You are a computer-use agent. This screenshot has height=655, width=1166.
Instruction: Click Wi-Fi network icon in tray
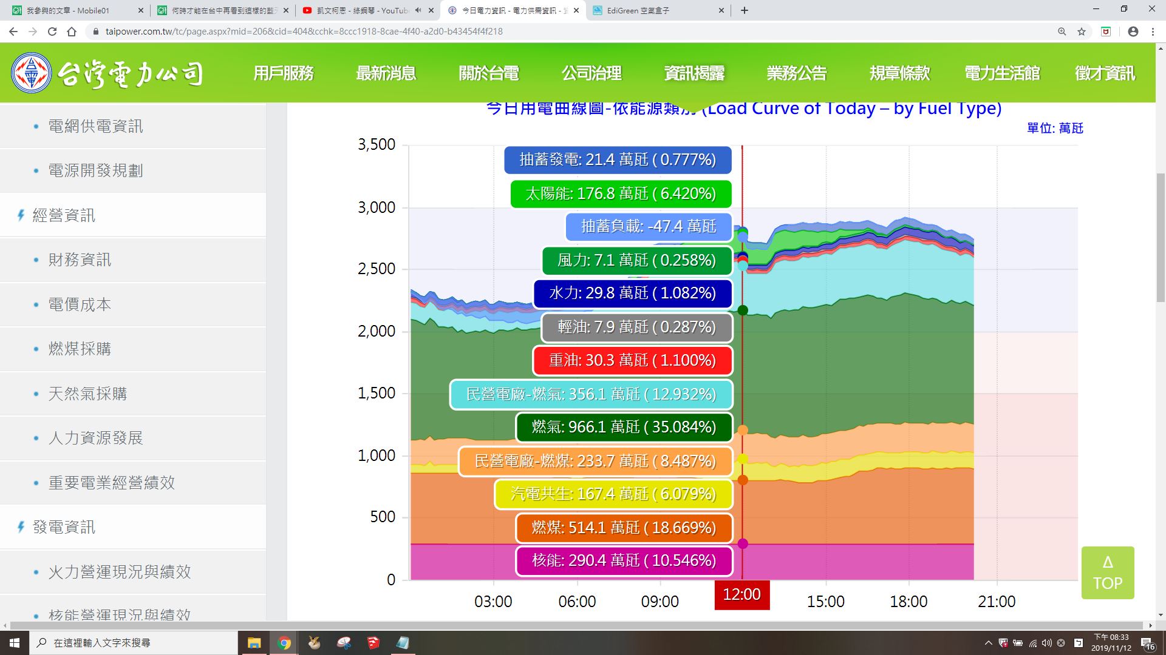(1033, 643)
